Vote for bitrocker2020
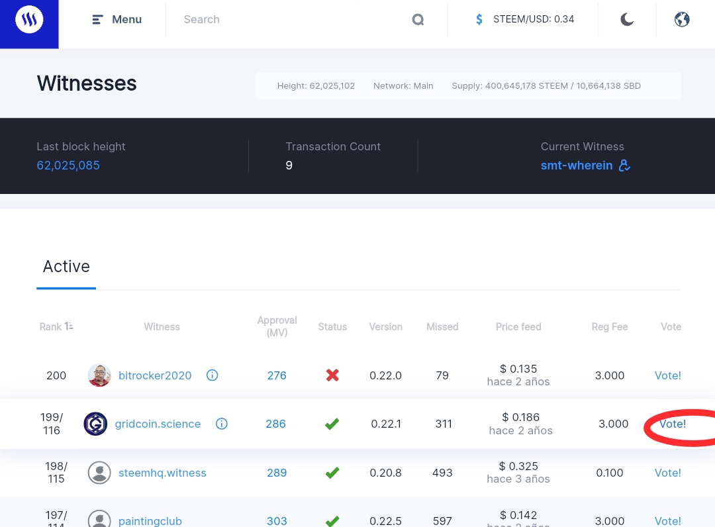Viewport: 715px width, 527px height. pos(667,375)
